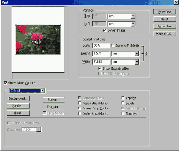Open the Screen settings
Image resolution: width=179 pixels, height=151 pixels.
coord(54,100)
